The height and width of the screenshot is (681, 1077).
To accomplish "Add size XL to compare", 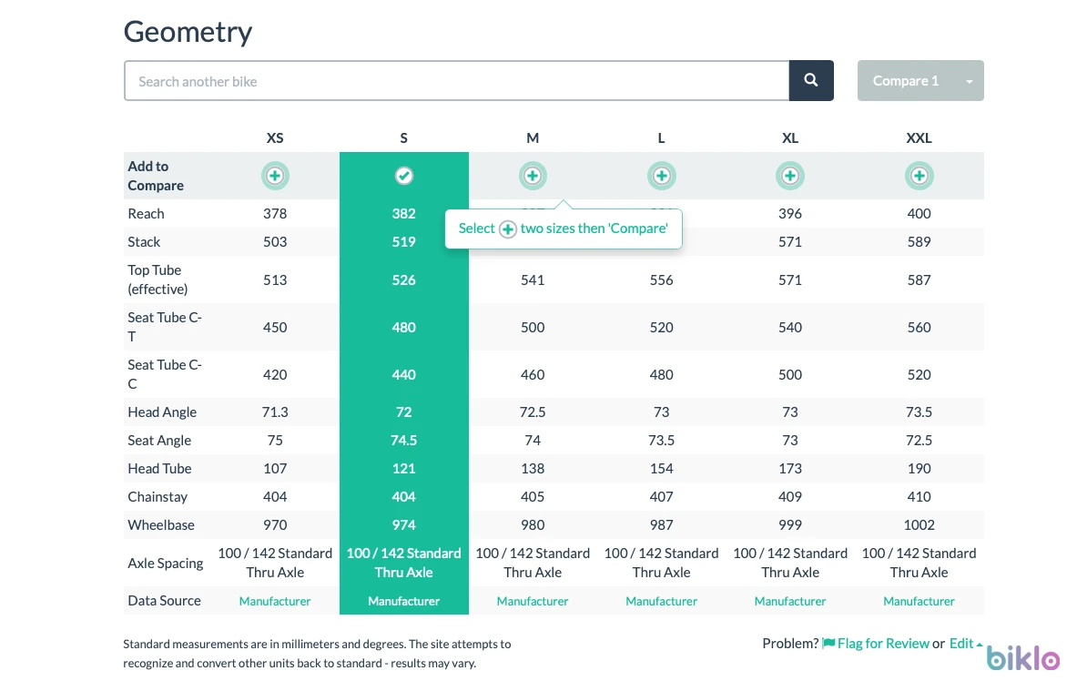I will (x=790, y=176).
